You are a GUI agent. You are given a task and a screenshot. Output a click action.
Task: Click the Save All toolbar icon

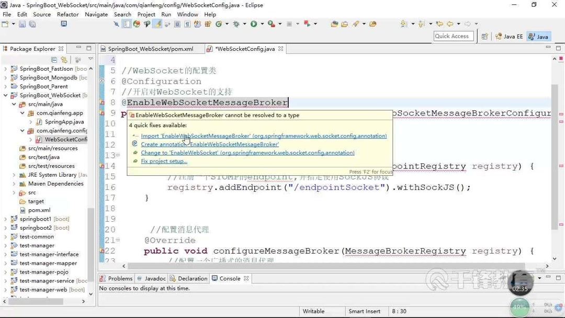click(33, 25)
